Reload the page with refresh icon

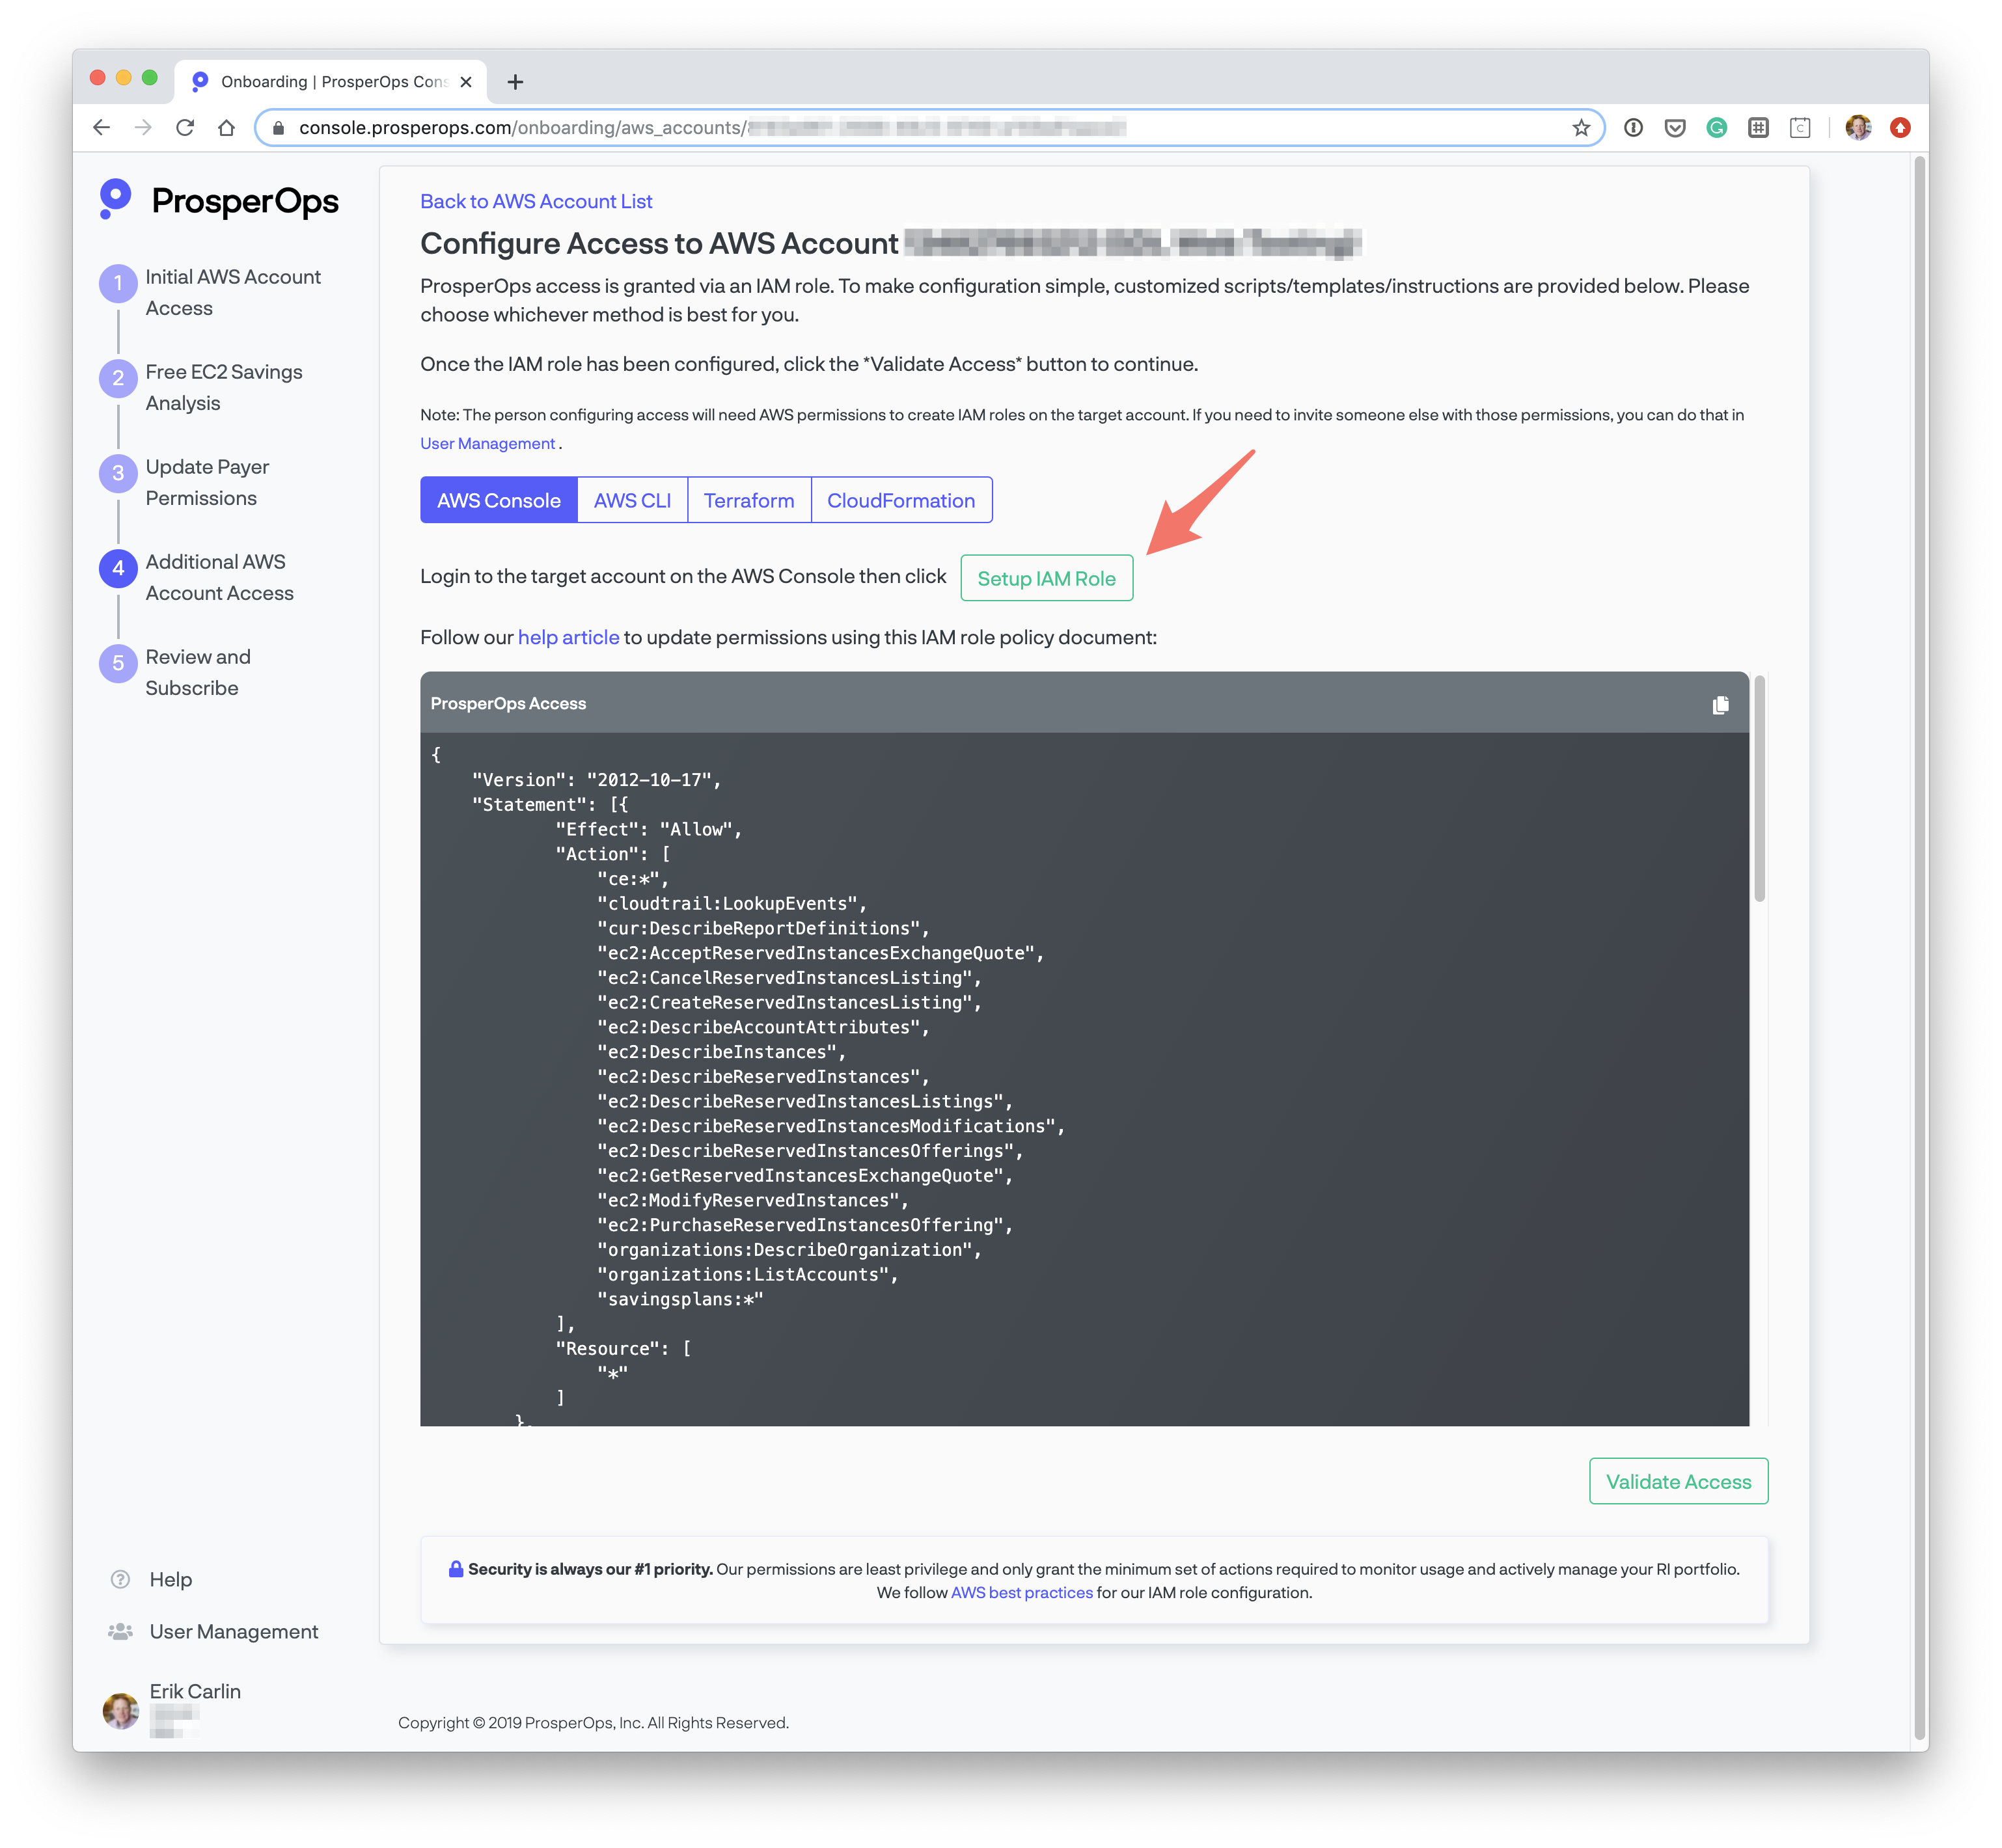point(185,127)
